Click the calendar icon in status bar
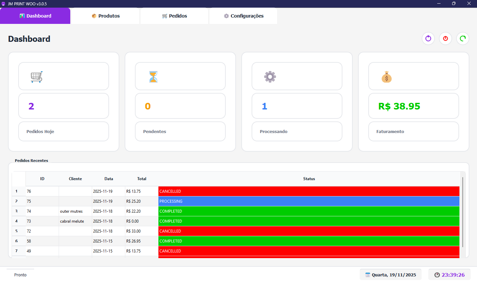The width and height of the screenshot is (477, 282). pyautogui.click(x=368, y=275)
